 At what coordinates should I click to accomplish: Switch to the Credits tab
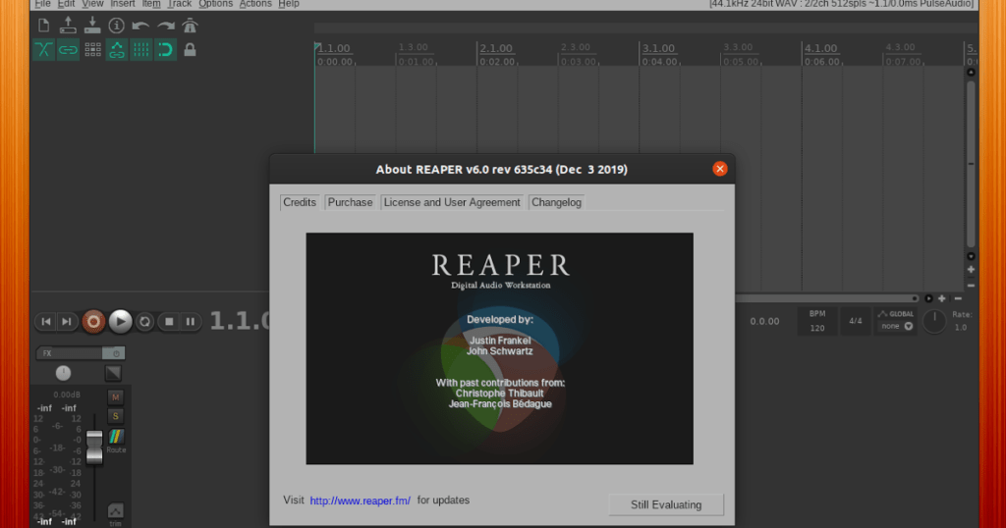pos(300,202)
